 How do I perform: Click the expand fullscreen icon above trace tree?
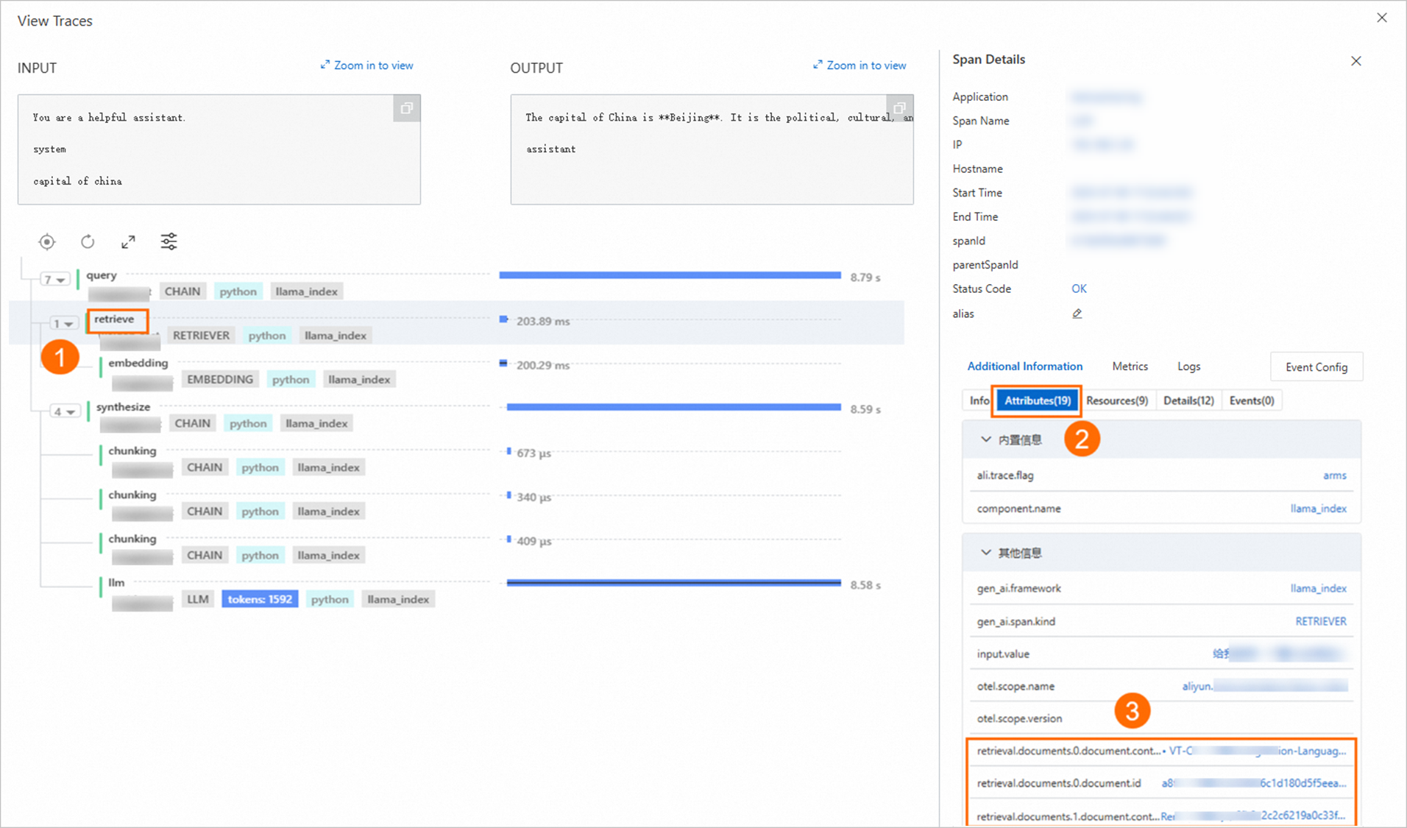(128, 241)
